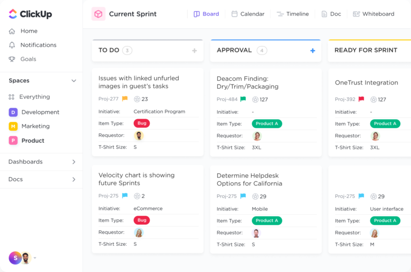411x272 pixels.
Task: Click blue plus in Approval column
Action: tap(313, 51)
